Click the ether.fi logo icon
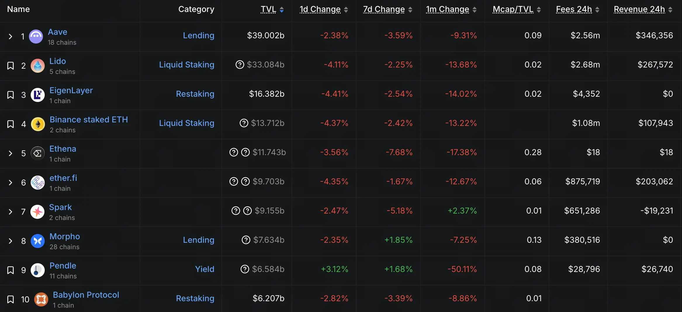 (x=38, y=183)
